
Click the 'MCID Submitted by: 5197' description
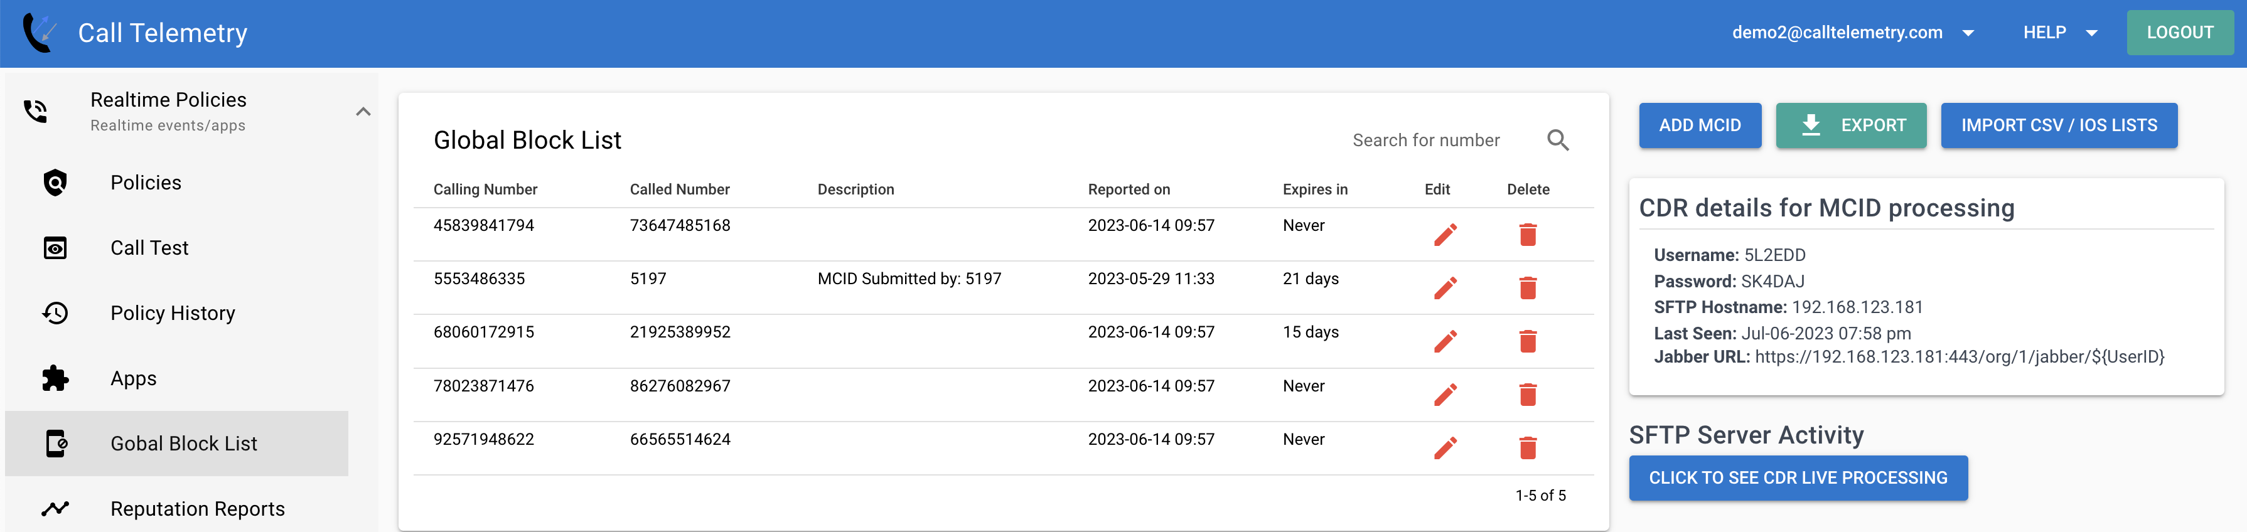tap(909, 279)
